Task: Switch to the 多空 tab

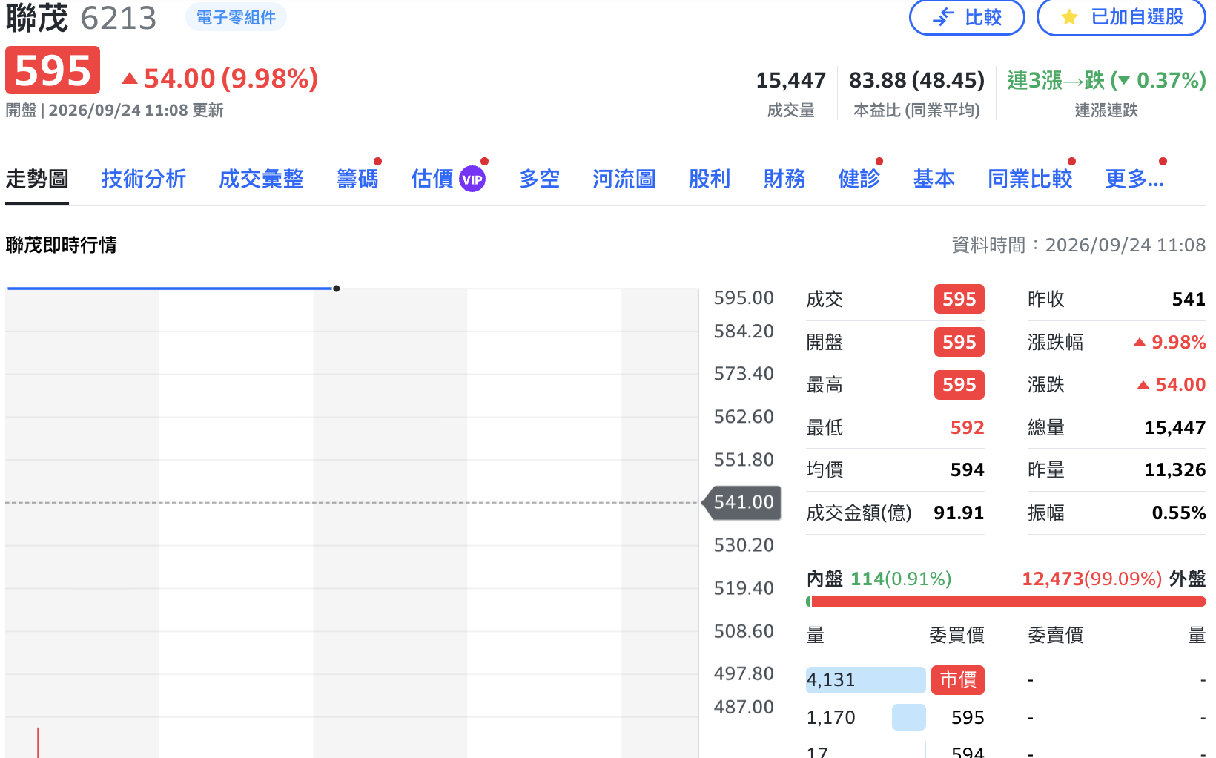Action: point(539,179)
